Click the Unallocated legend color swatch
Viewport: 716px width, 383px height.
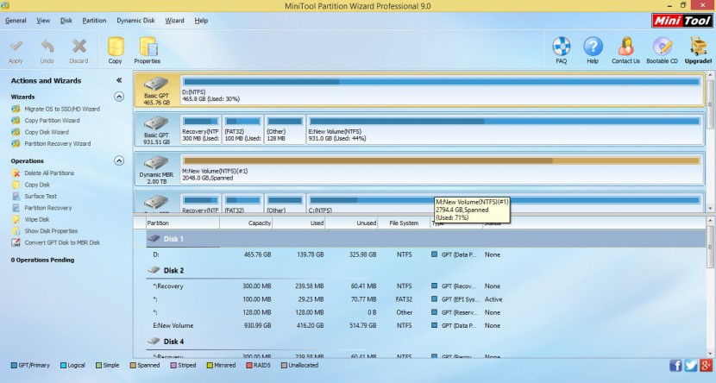click(284, 365)
